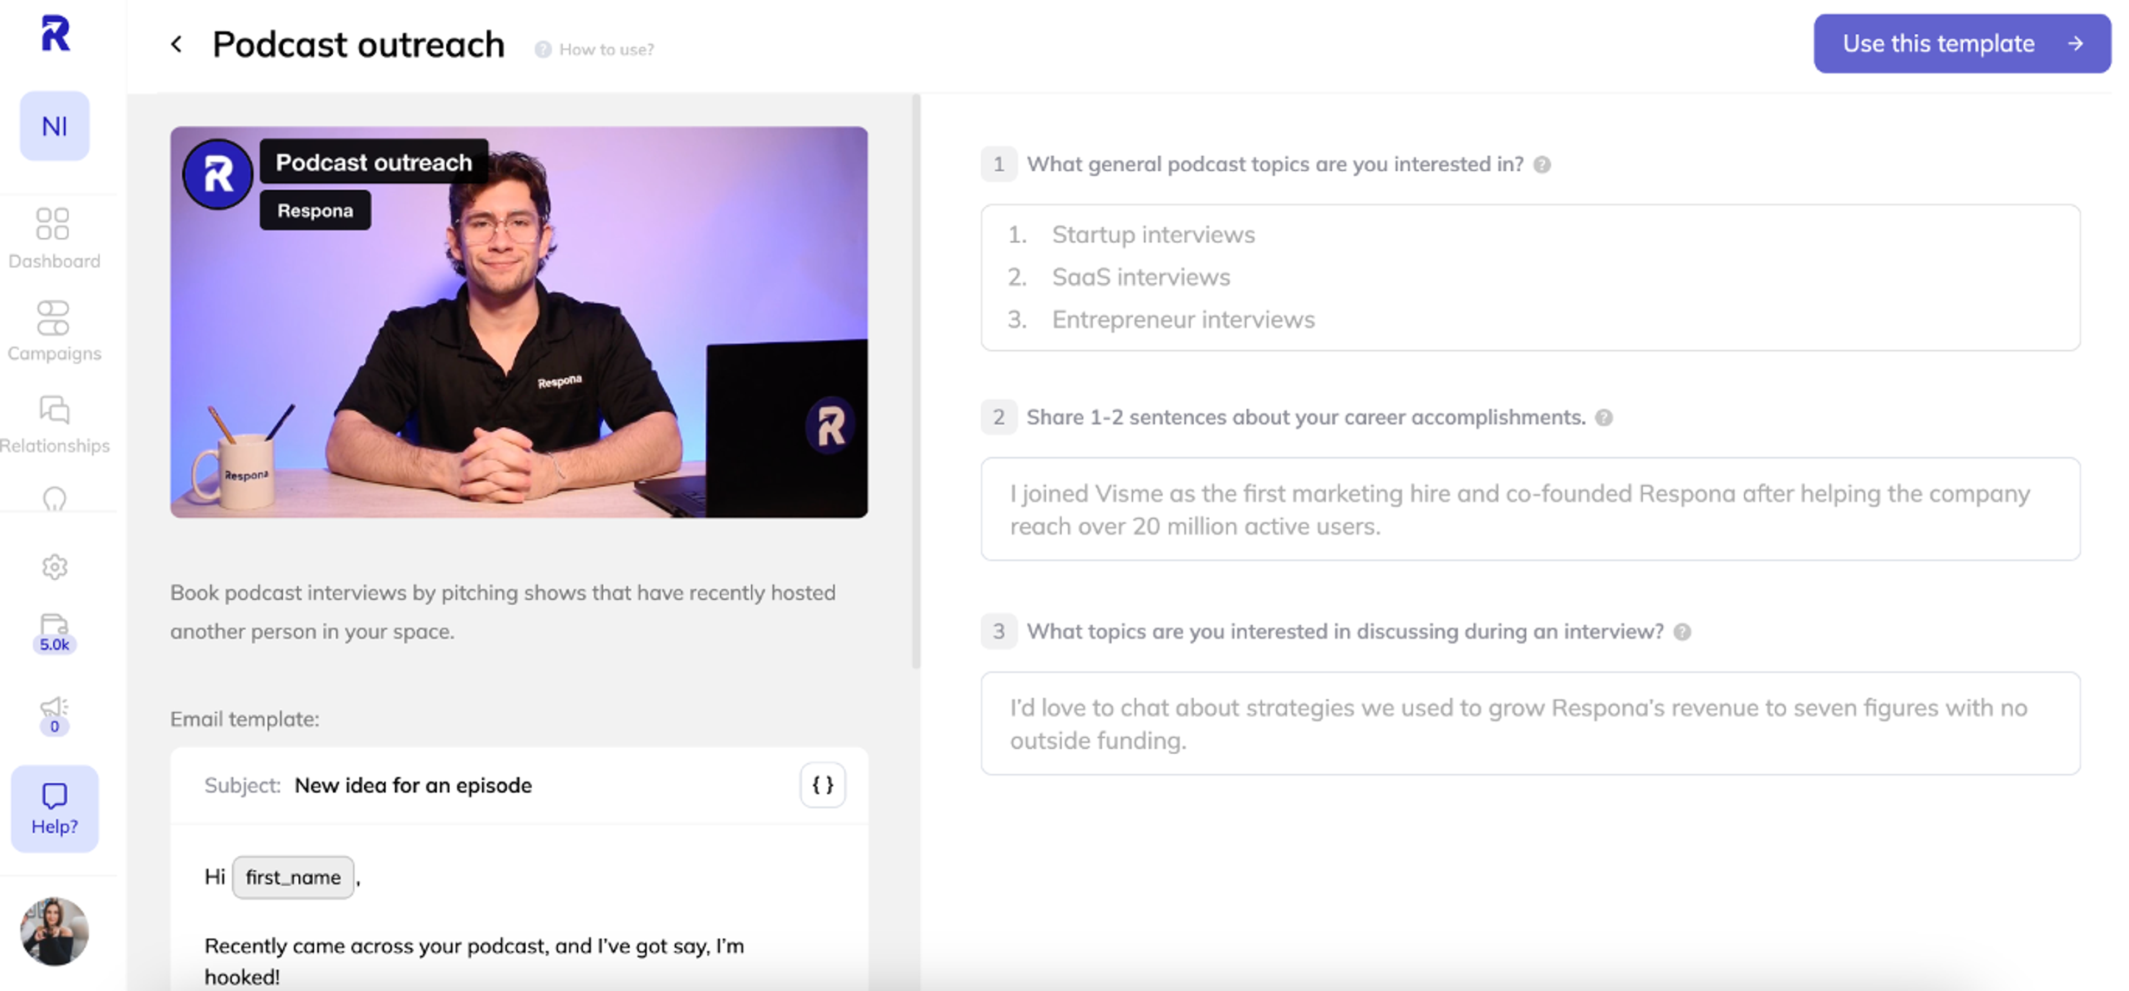Click the Respona logo icon
Viewport: 2129px width, 991px height.
point(55,35)
